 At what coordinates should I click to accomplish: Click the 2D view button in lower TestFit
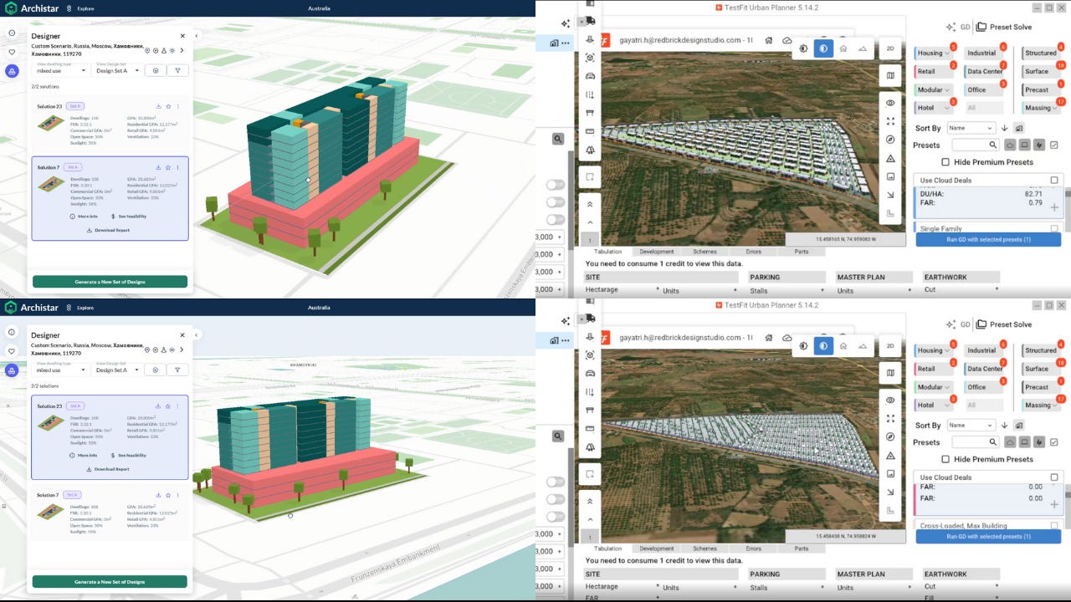[x=890, y=345]
